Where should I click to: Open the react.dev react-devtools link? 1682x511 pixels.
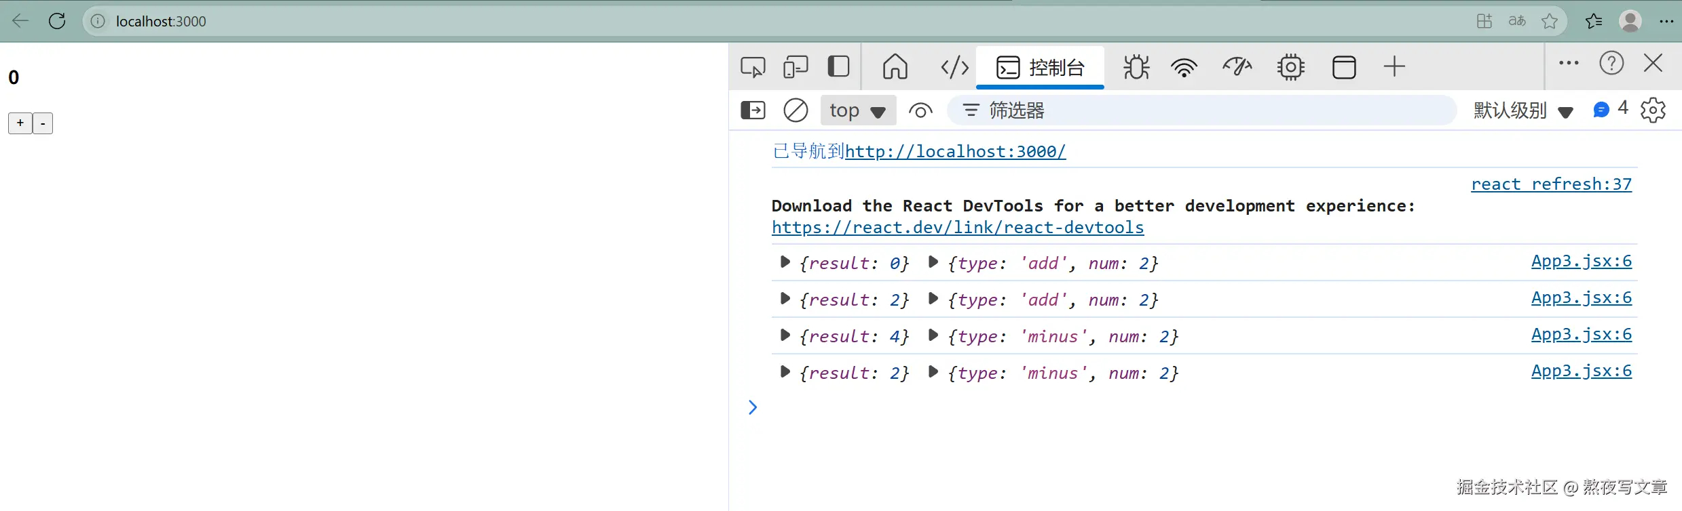[x=958, y=227]
